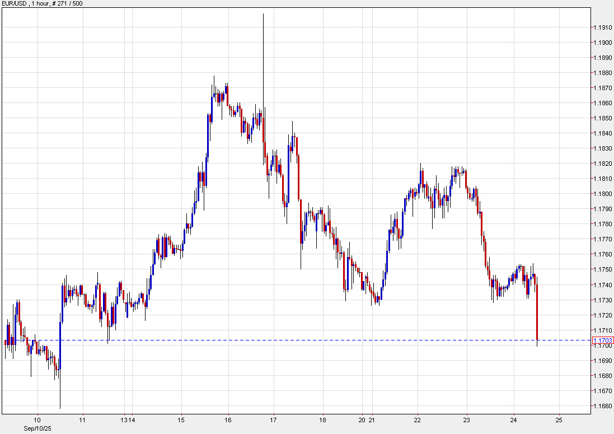This screenshot has height=434, width=614.
Task: Click the 1.1800 price axis label
Action: tap(603, 194)
